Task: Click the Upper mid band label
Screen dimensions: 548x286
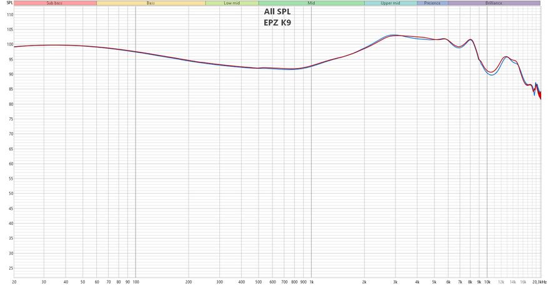Action: coord(391,3)
